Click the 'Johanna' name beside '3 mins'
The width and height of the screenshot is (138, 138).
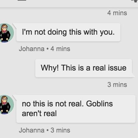click(x=32, y=130)
